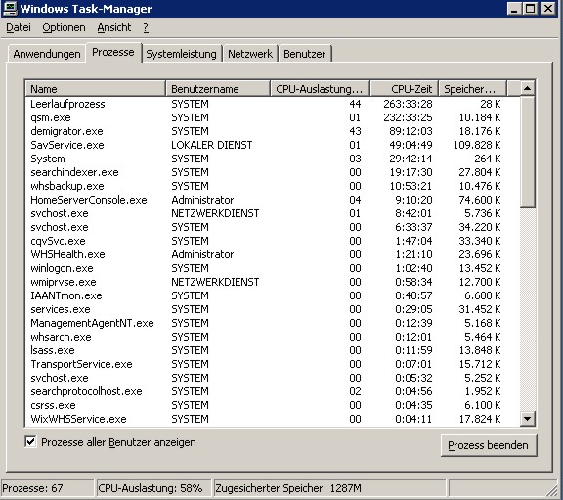Close the Task-Manager window

tap(548, 8)
